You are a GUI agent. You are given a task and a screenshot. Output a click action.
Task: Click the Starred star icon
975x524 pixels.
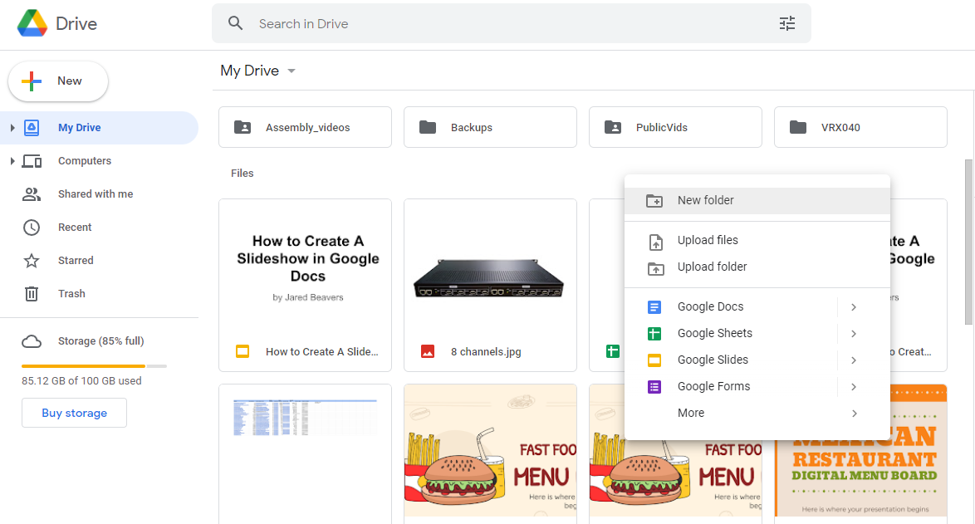click(x=32, y=261)
